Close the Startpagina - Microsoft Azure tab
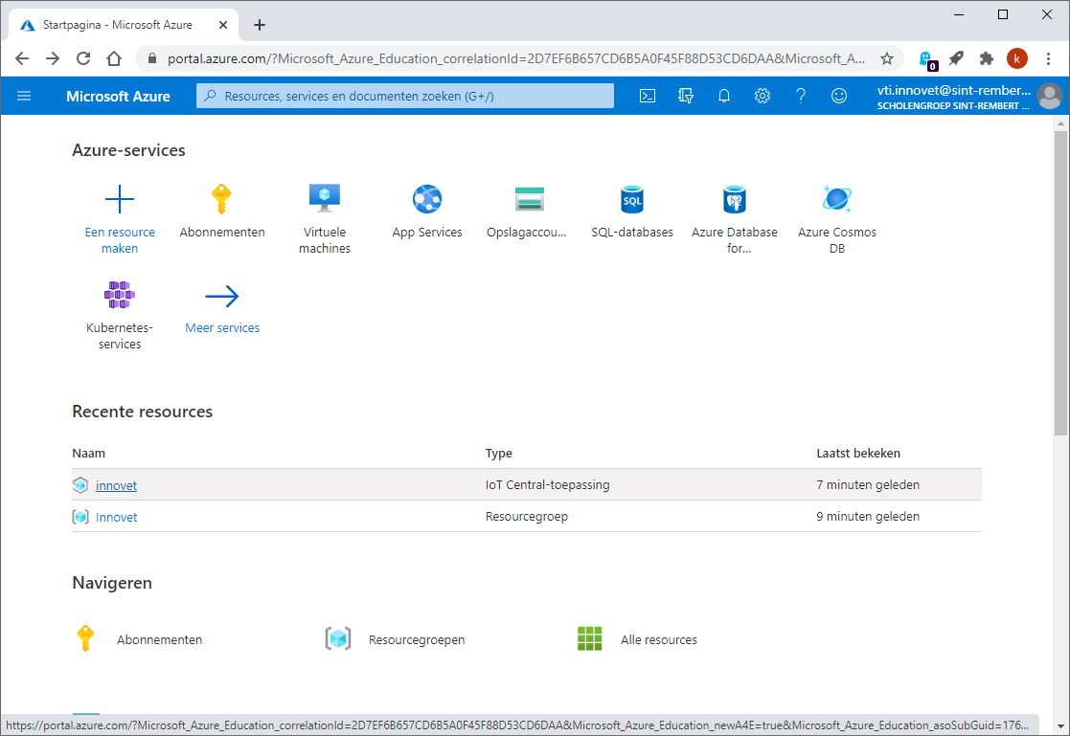The height and width of the screenshot is (736, 1070). [223, 25]
